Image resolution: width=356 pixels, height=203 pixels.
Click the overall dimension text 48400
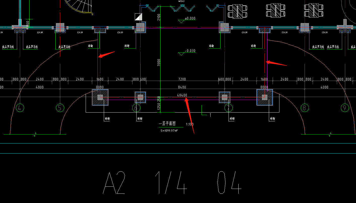tap(182, 95)
